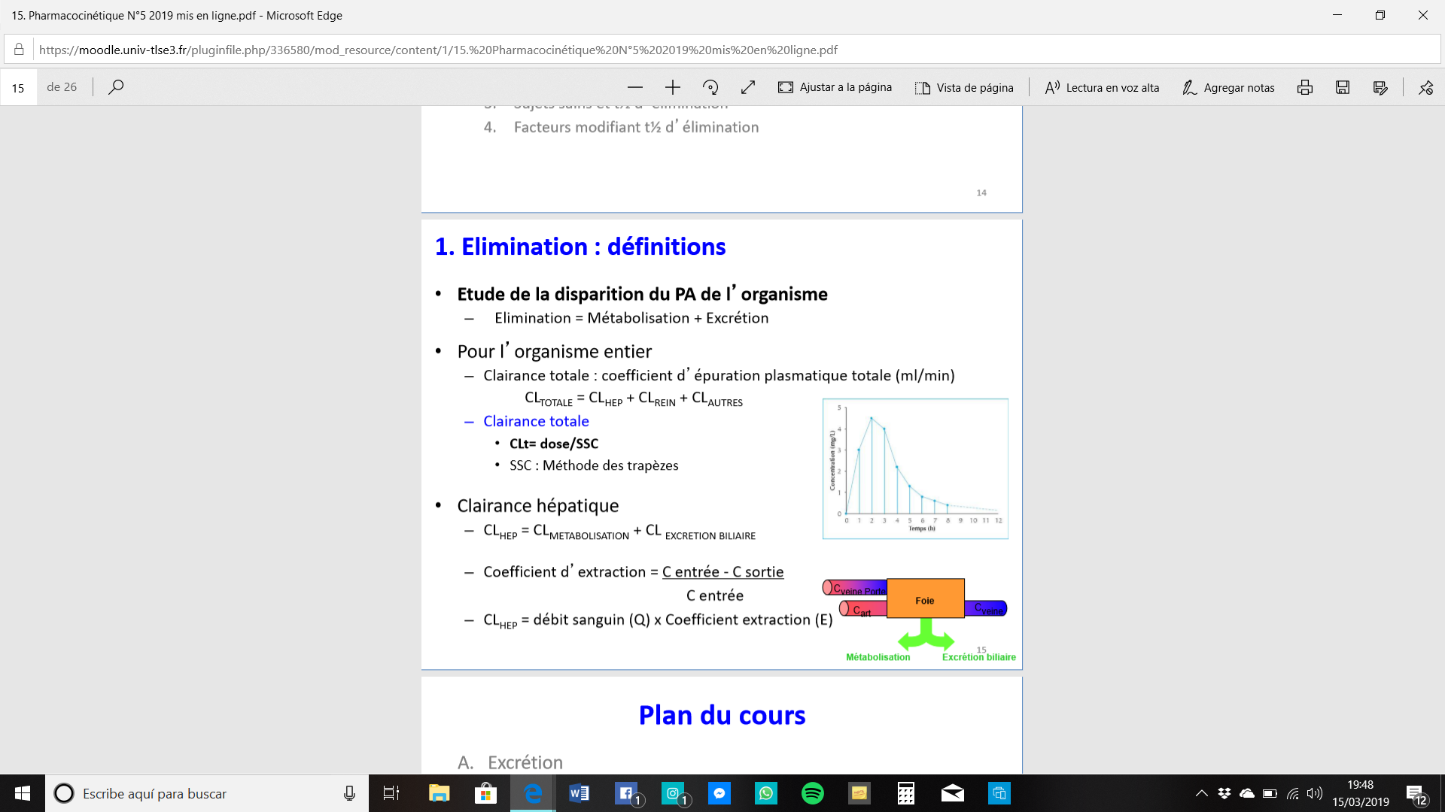Click the browser address bar URL
The height and width of the screenshot is (812, 1445).
(x=438, y=50)
